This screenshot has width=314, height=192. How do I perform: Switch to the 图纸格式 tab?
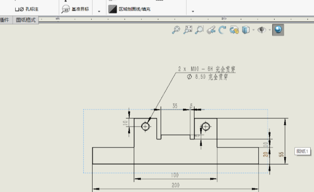[25, 20]
